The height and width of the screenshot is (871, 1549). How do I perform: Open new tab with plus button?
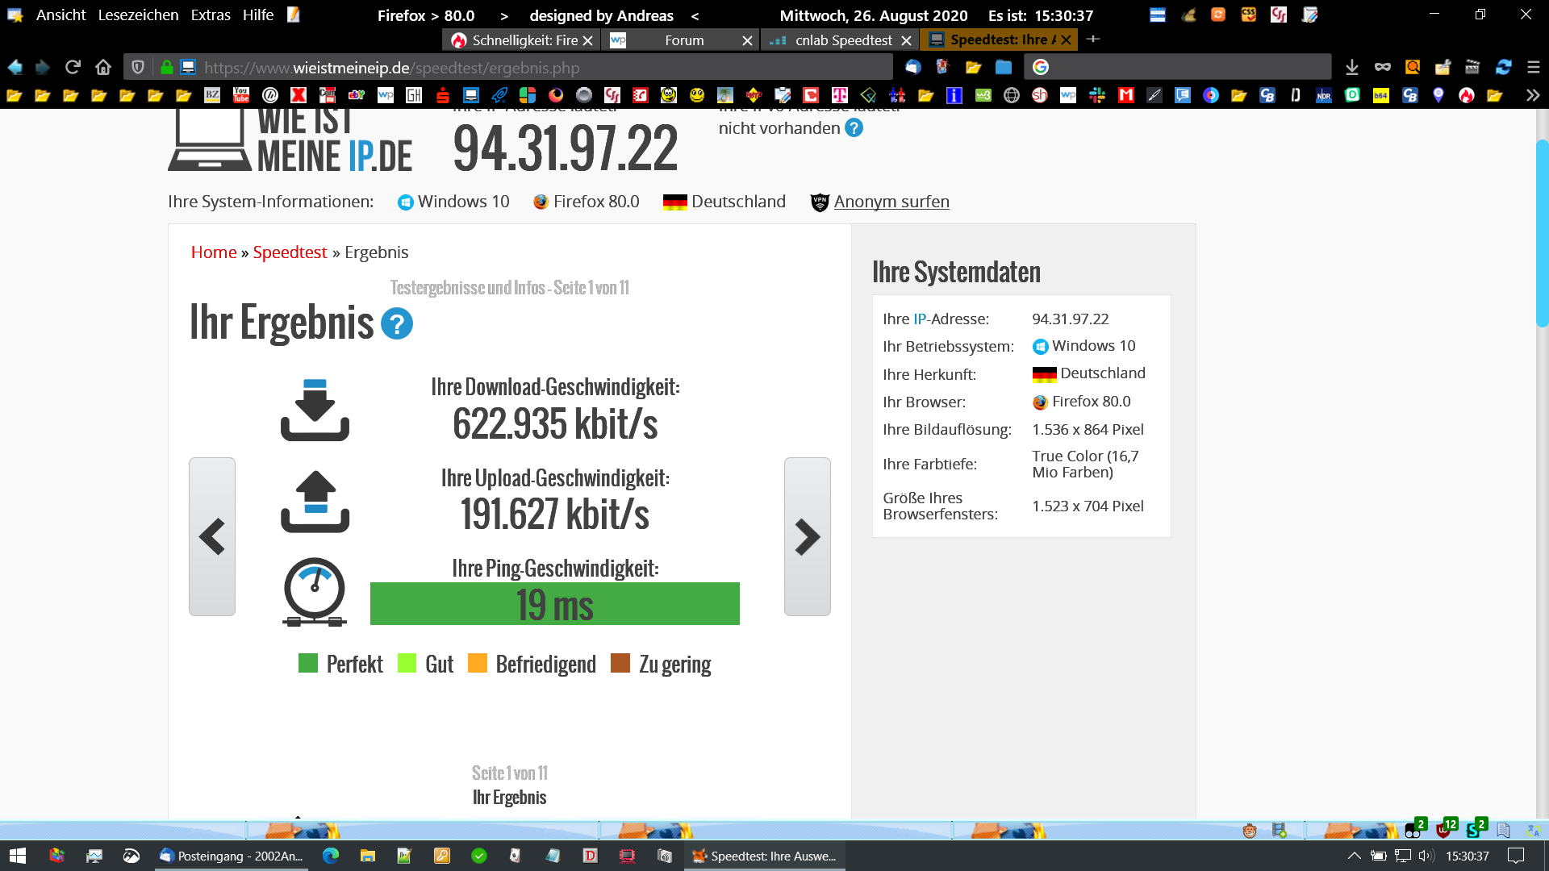1093,39
